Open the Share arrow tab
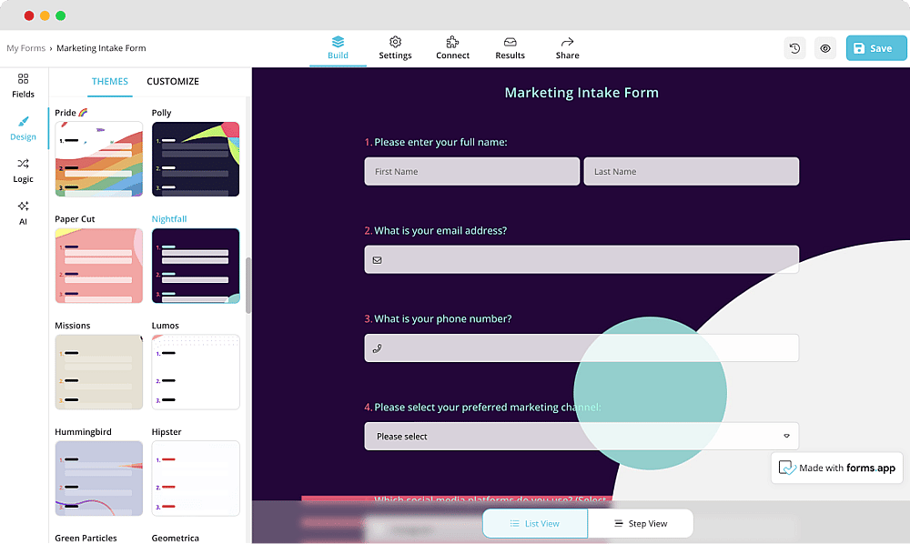Screen dimensions: 910x544 568,48
